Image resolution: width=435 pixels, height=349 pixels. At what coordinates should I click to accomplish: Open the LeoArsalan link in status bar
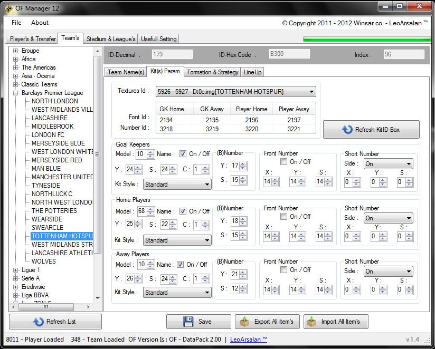[249, 340]
